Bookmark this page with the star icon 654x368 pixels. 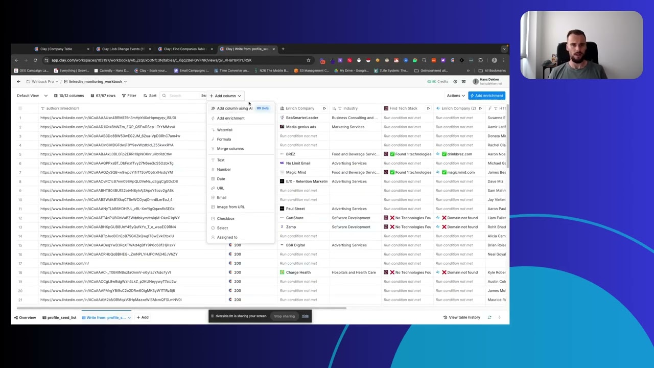point(308,60)
